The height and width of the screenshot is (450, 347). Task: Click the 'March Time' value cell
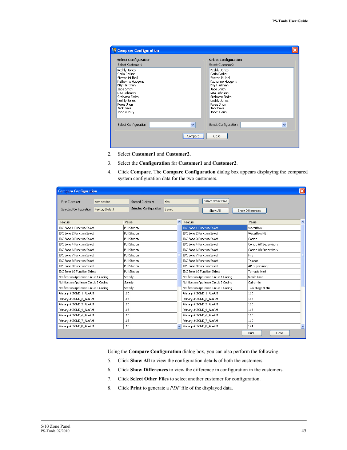pos(274,277)
